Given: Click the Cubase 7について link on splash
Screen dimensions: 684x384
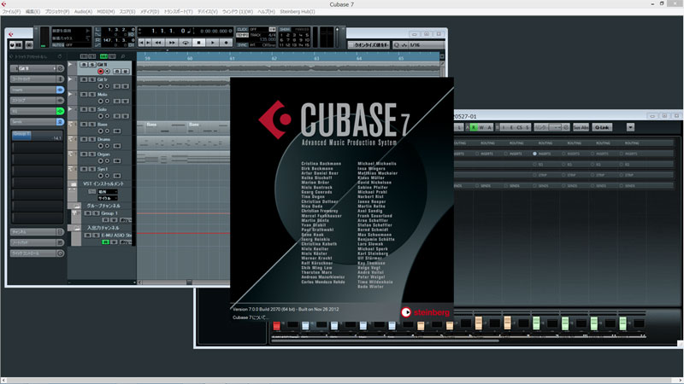Looking at the screenshot, I should click(x=251, y=317).
